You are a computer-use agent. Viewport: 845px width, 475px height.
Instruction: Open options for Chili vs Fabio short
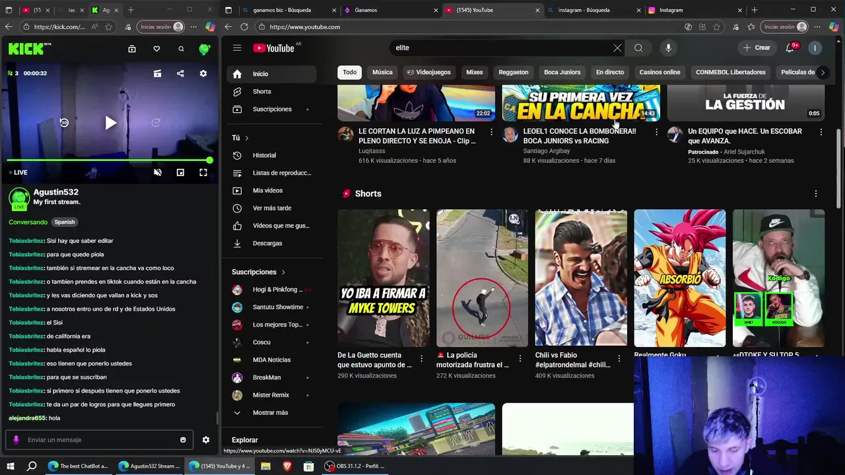(x=619, y=359)
